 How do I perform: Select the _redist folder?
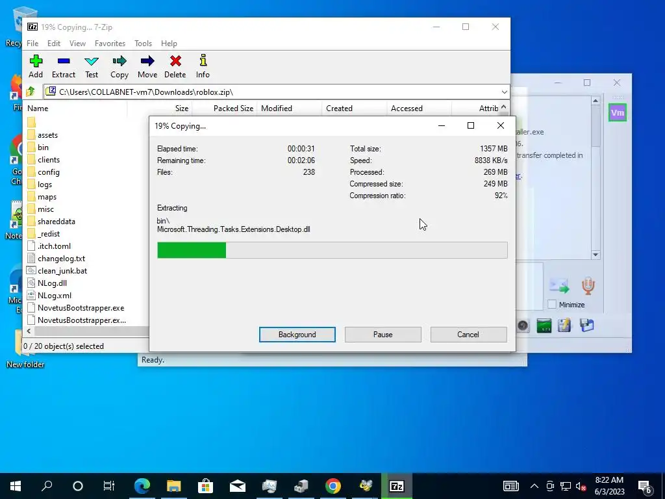48,233
